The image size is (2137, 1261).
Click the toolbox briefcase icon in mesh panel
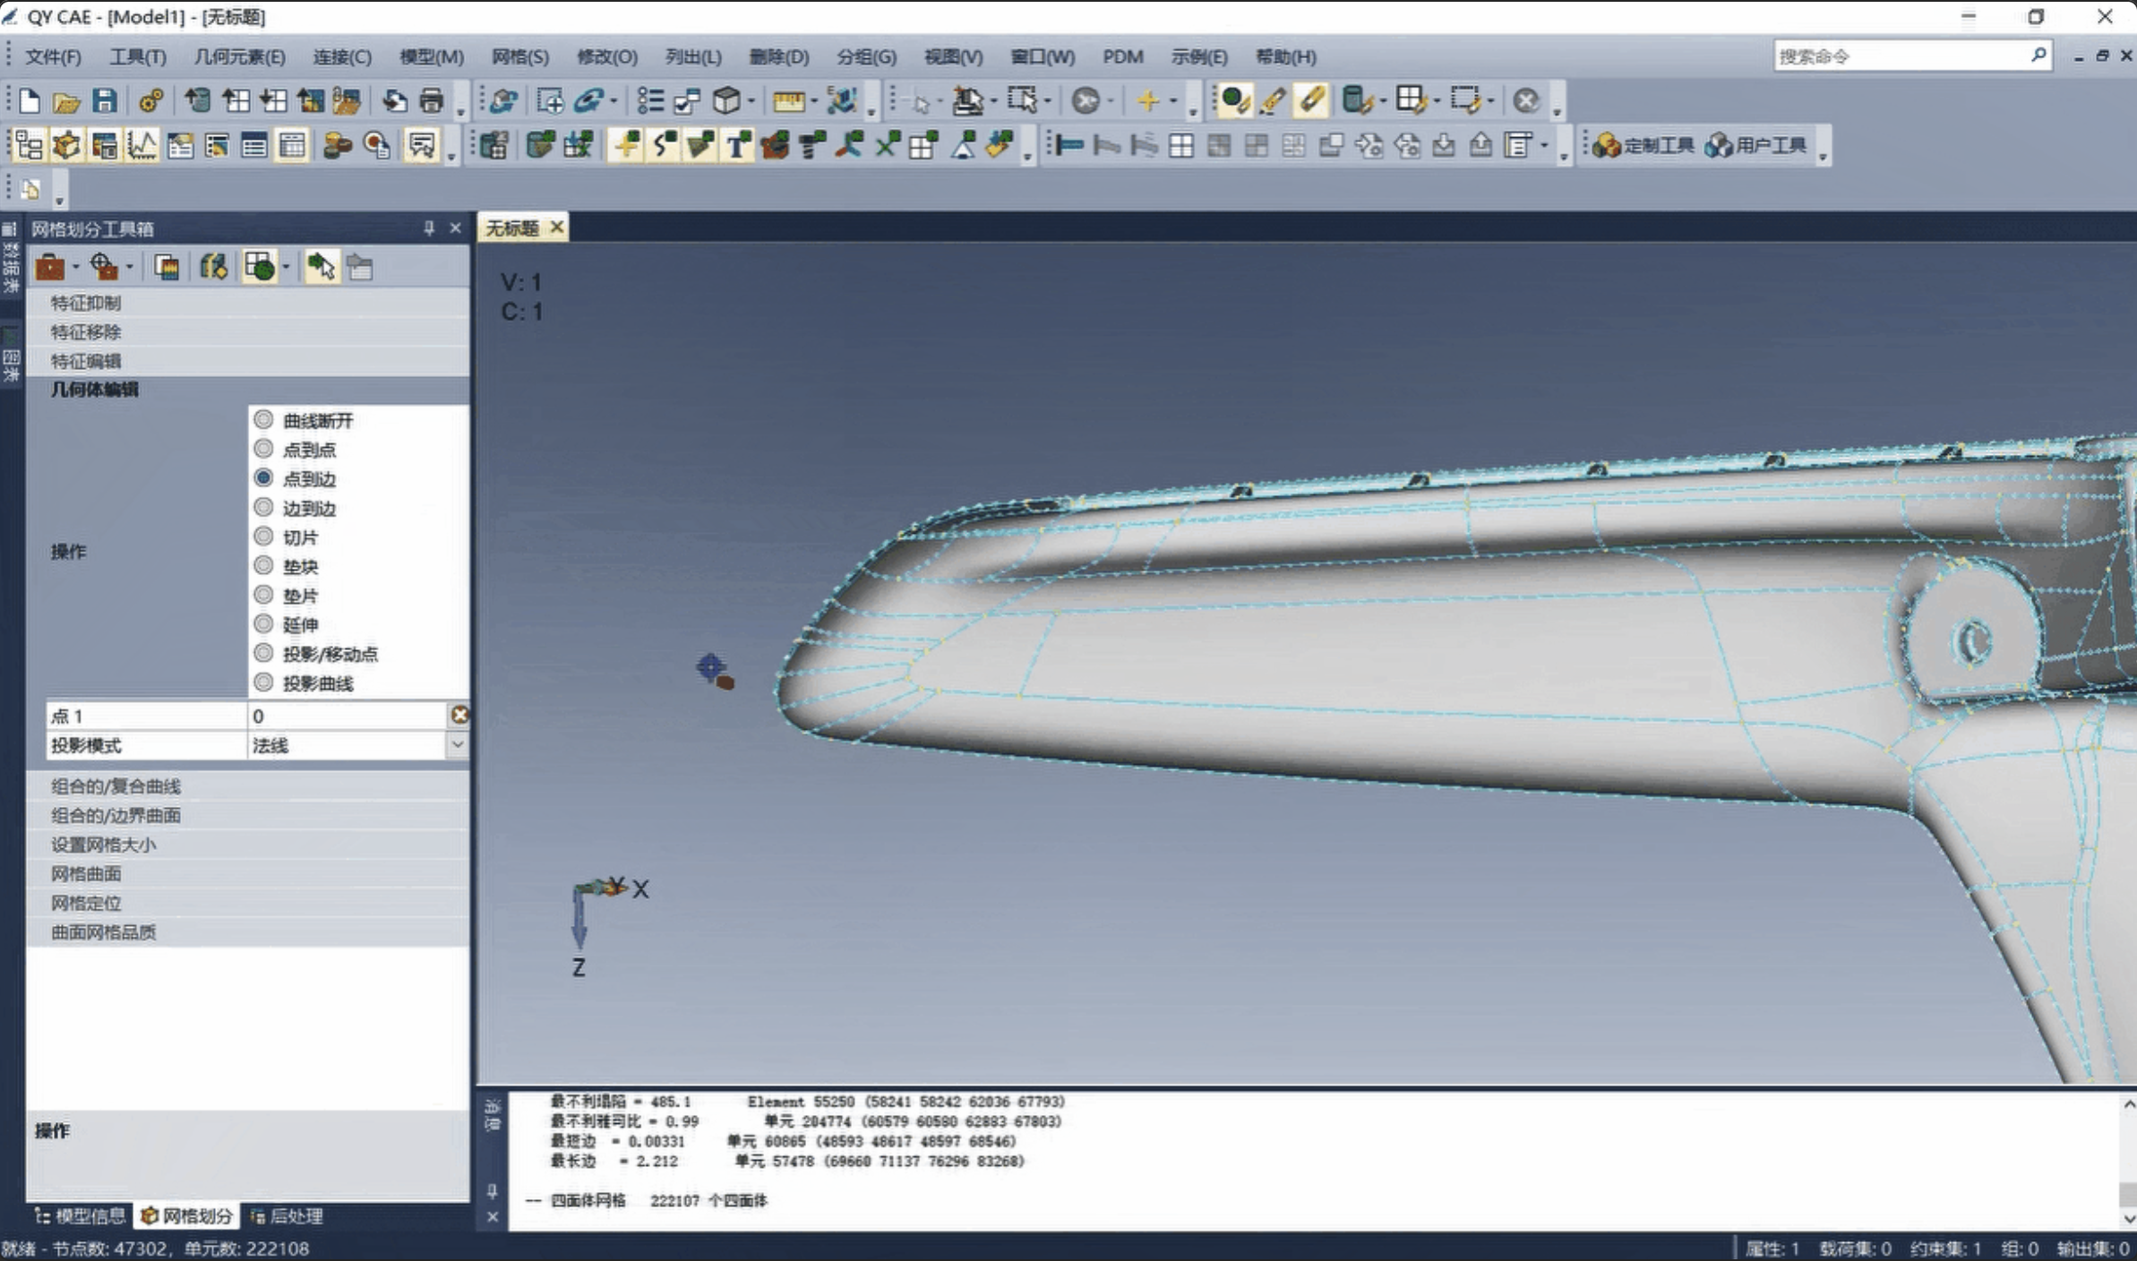coord(50,267)
